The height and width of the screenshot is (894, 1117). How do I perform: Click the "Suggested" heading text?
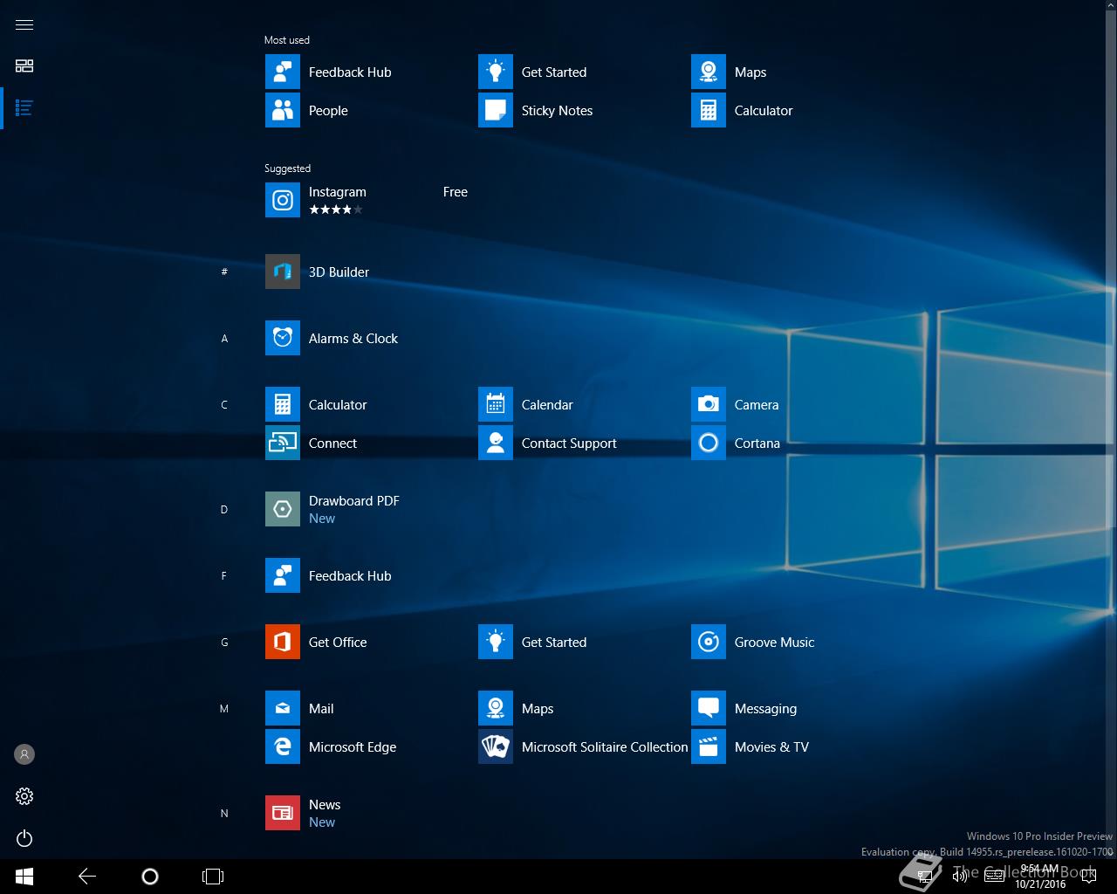pos(287,168)
